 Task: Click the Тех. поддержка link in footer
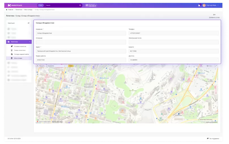(x=214, y=138)
